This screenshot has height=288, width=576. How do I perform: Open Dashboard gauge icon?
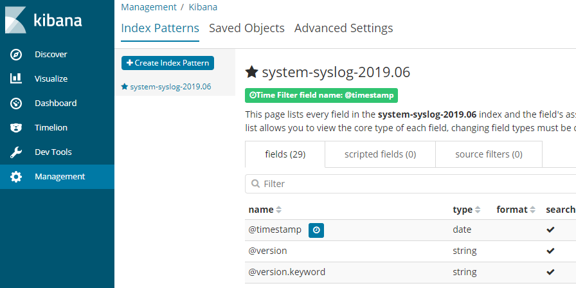tap(16, 104)
